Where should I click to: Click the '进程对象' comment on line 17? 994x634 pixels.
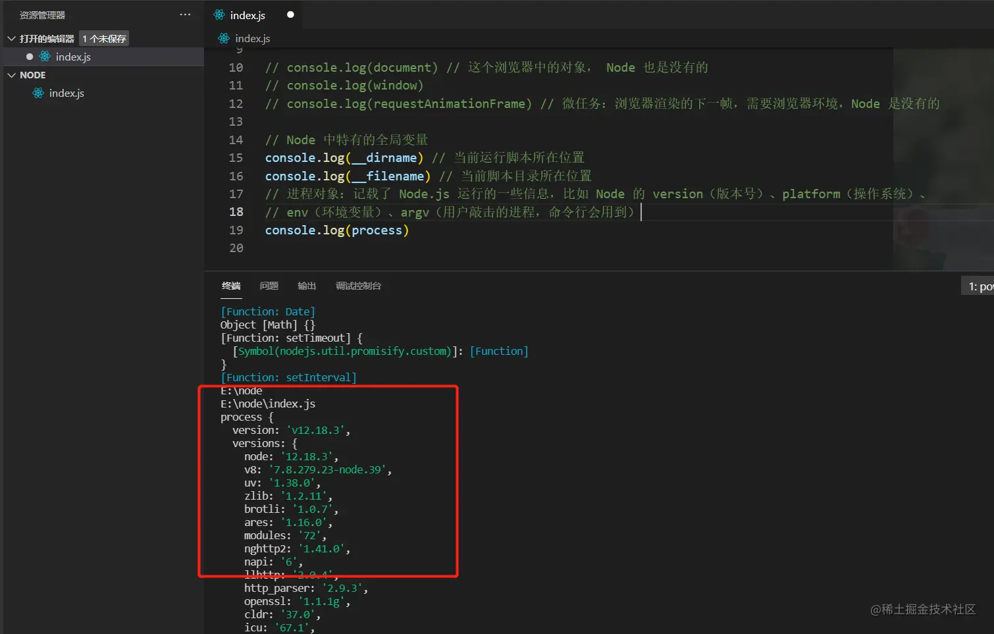(596, 194)
